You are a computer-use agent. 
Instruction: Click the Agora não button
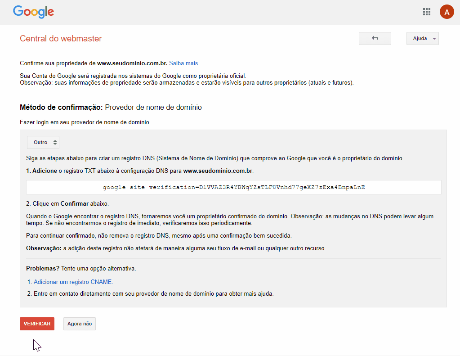(x=80, y=324)
